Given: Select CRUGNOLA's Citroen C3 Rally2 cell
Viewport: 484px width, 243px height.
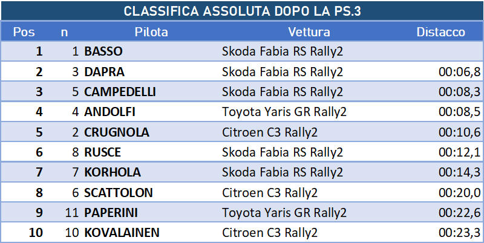Looking at the screenshot, I should (270, 132).
